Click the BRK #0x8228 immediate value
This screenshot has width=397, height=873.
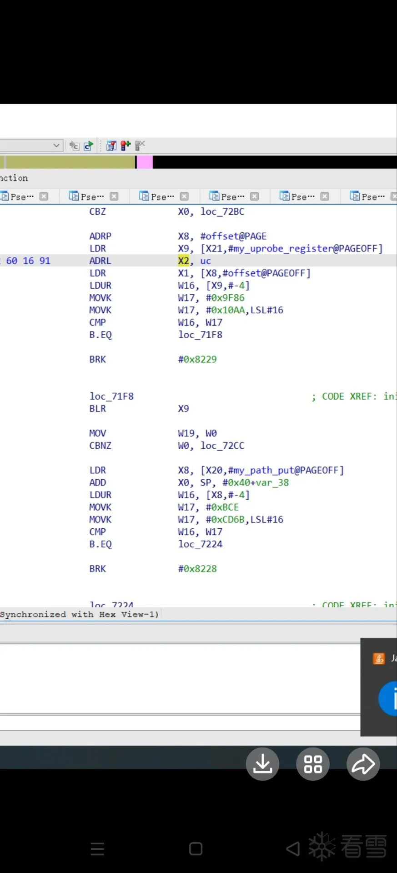197,568
